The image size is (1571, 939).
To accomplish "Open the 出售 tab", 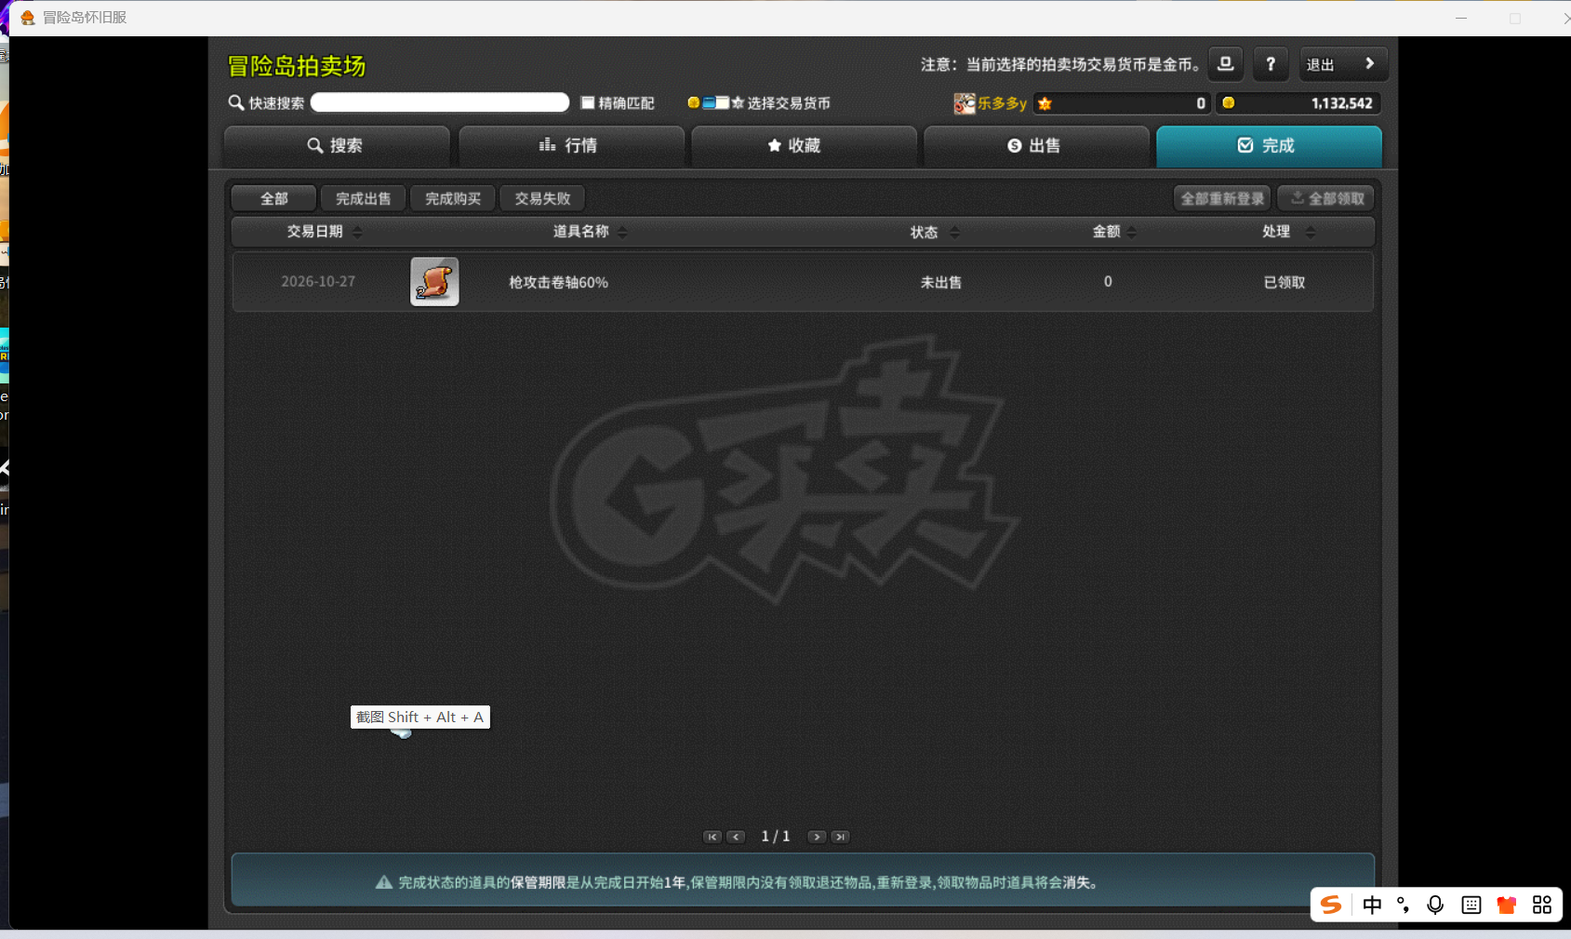I will 1036,145.
